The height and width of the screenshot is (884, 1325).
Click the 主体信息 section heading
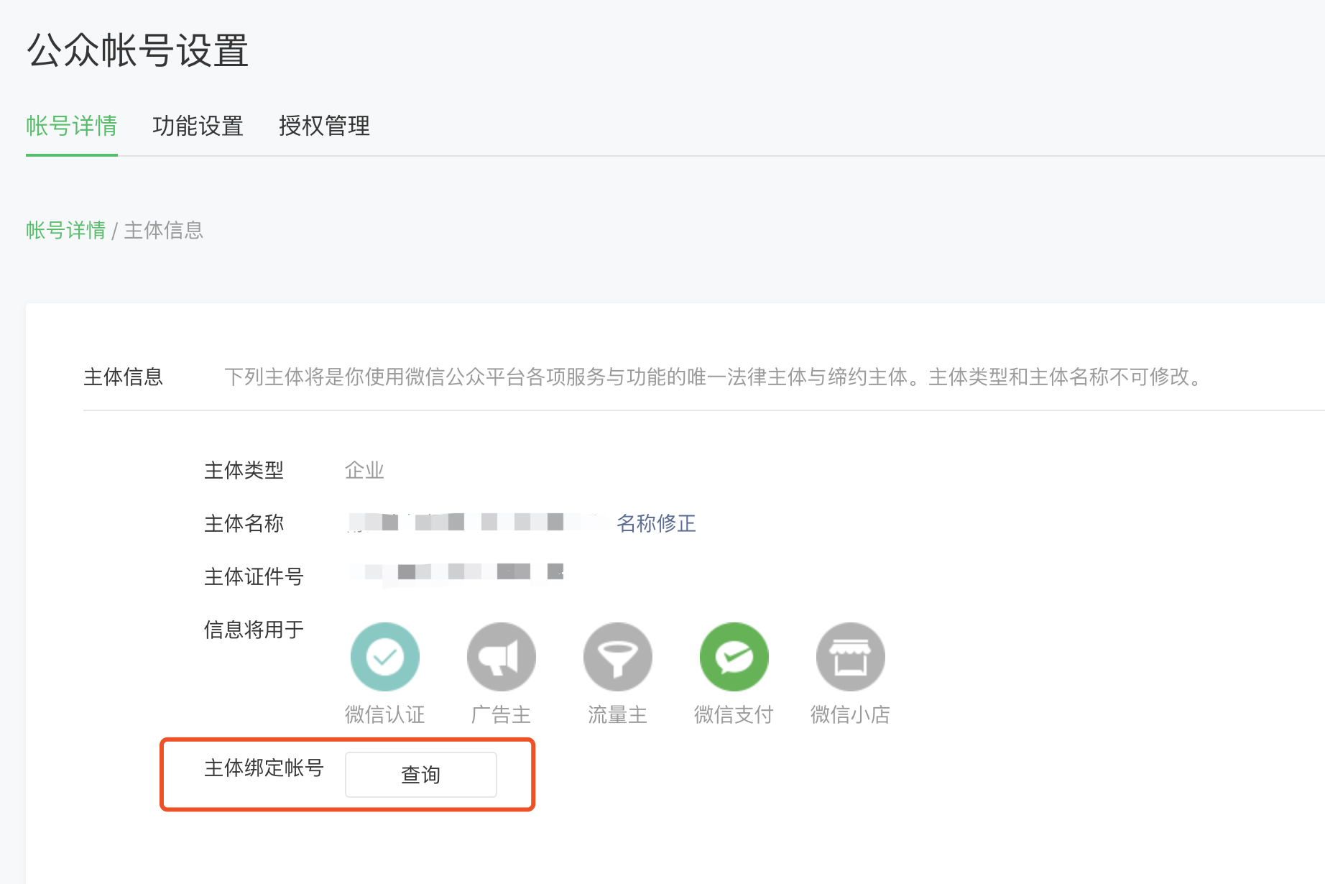124,377
